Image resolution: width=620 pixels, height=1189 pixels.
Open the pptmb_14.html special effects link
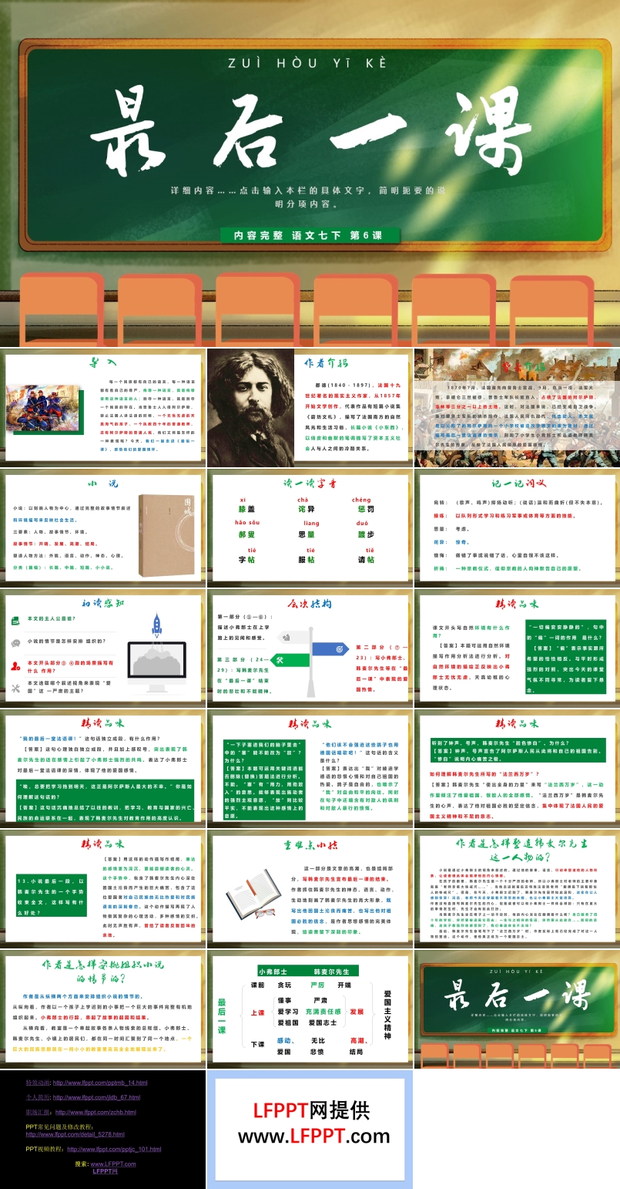pyautogui.click(x=99, y=1083)
